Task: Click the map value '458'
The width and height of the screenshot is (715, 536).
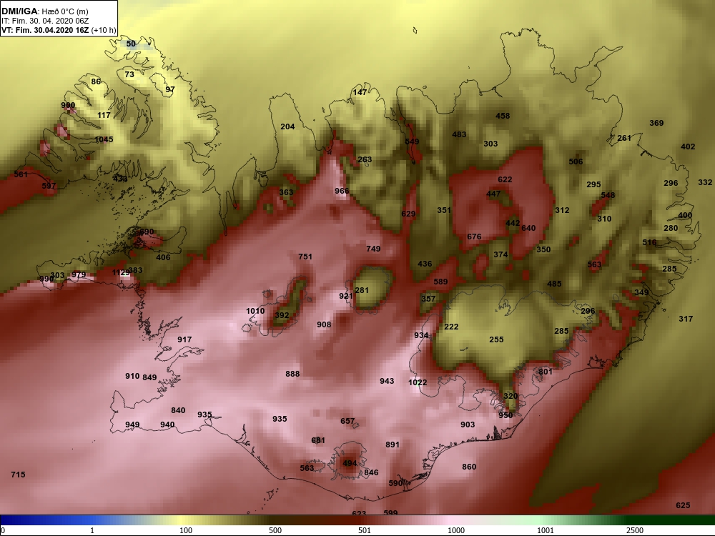Action: [503, 116]
